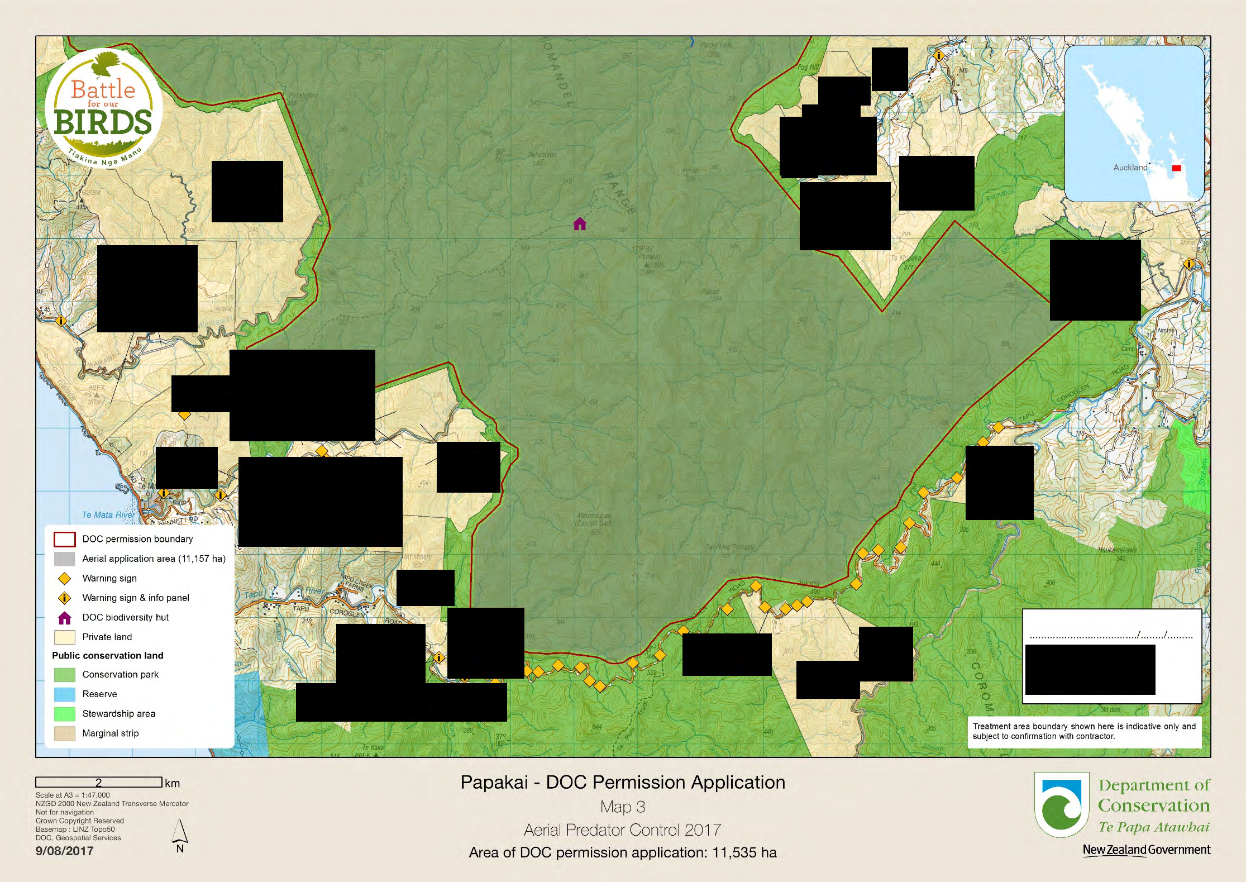Click 'DOC, Geospatial Services' text
The height and width of the screenshot is (882, 1246).
(78, 837)
